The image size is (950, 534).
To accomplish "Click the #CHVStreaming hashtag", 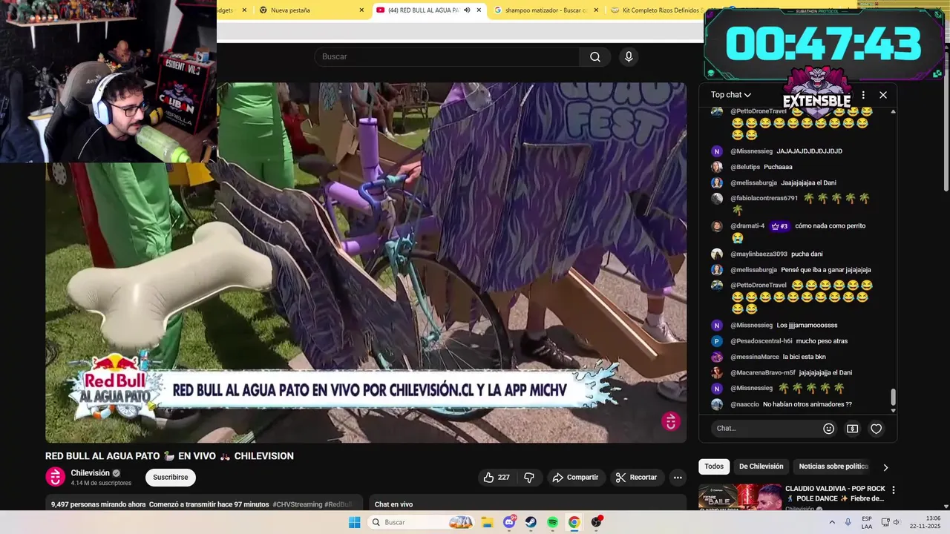I will click(297, 504).
